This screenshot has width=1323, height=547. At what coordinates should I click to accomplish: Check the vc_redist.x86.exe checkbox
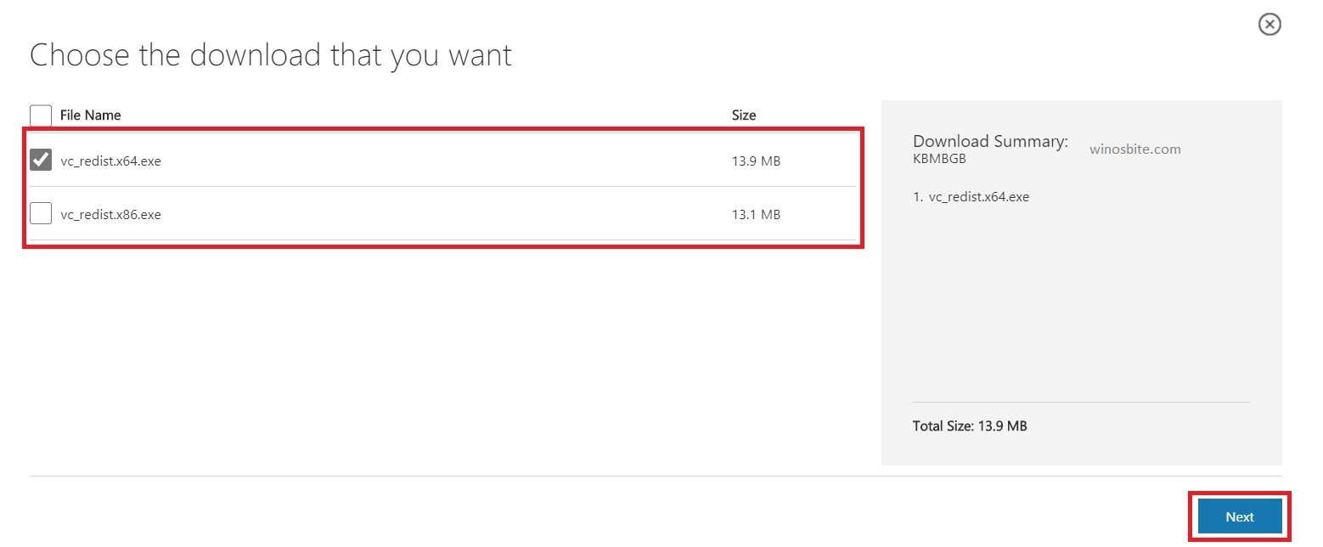(41, 214)
